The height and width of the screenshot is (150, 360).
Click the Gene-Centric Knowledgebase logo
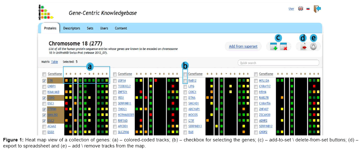pos(45,12)
